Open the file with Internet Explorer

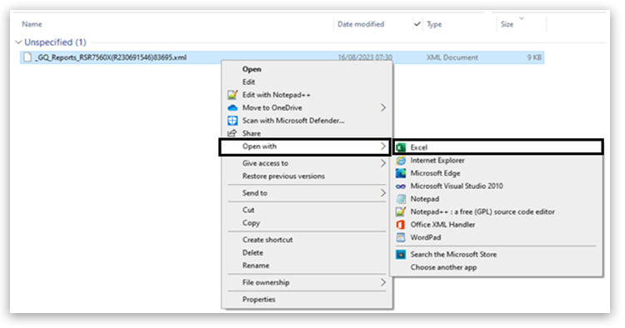click(437, 161)
